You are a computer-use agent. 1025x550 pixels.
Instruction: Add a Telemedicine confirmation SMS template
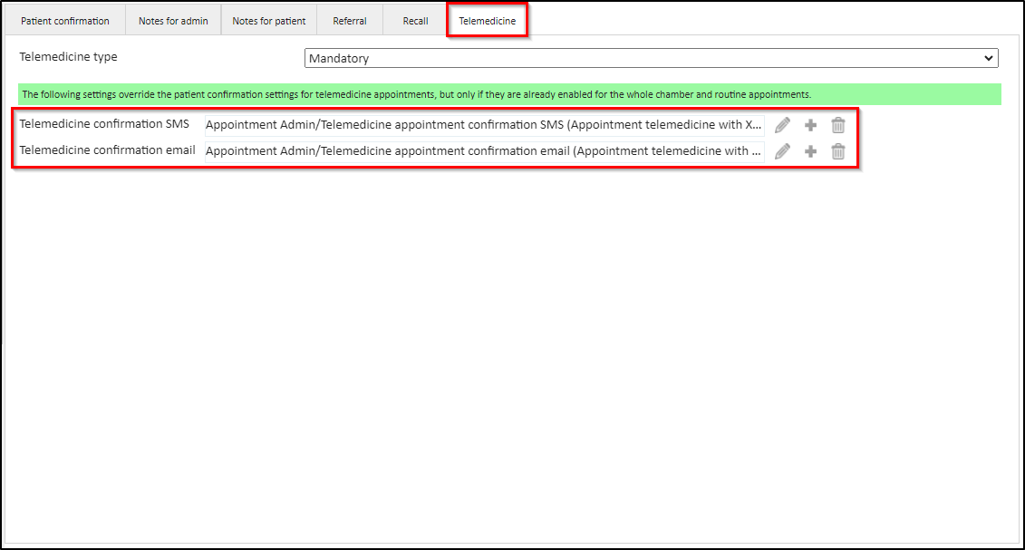(810, 125)
